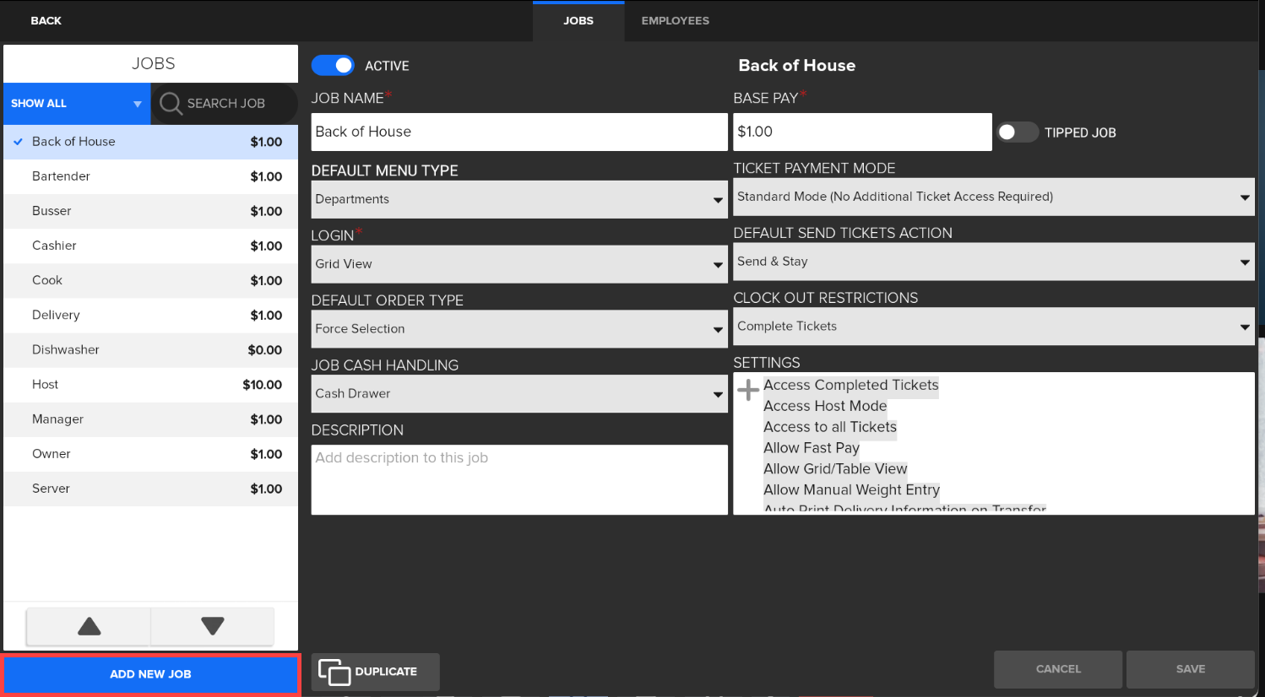Click the search magnifier icon
Viewport: 1265px width, 697px height.
click(171, 104)
